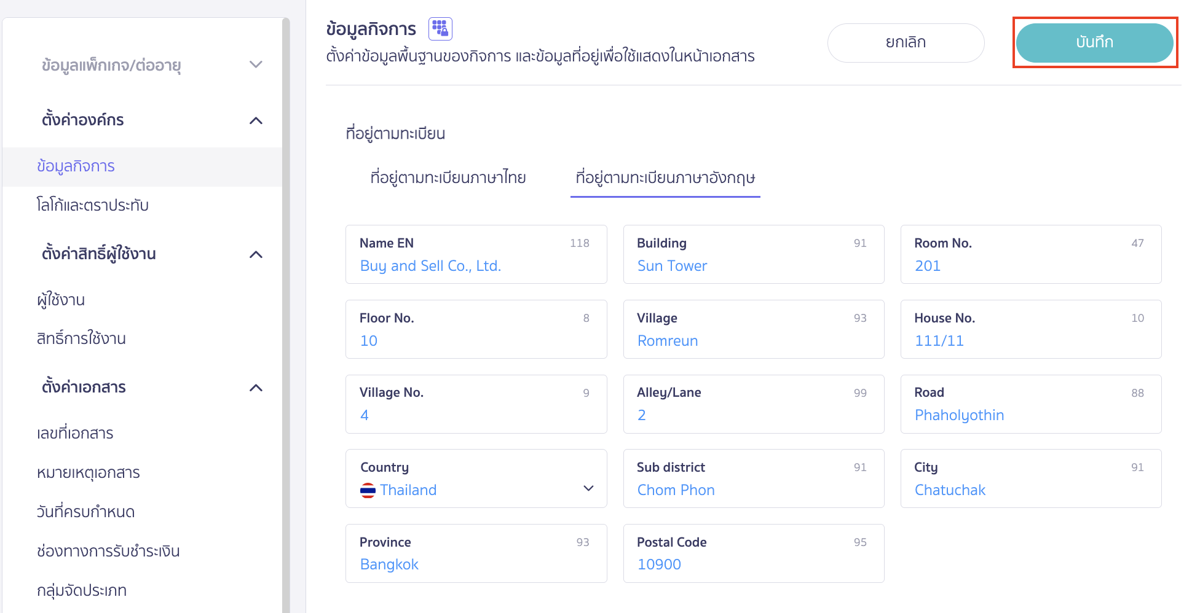The width and height of the screenshot is (1200, 613).
Task: Click the บันทึก save button
Action: (x=1095, y=42)
